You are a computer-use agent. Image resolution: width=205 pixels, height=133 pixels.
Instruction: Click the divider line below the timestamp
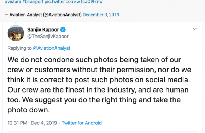(x=102, y=131)
